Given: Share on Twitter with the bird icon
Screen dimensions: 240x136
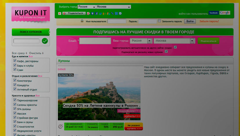Looking at the screenshot, I should click(100, 13).
